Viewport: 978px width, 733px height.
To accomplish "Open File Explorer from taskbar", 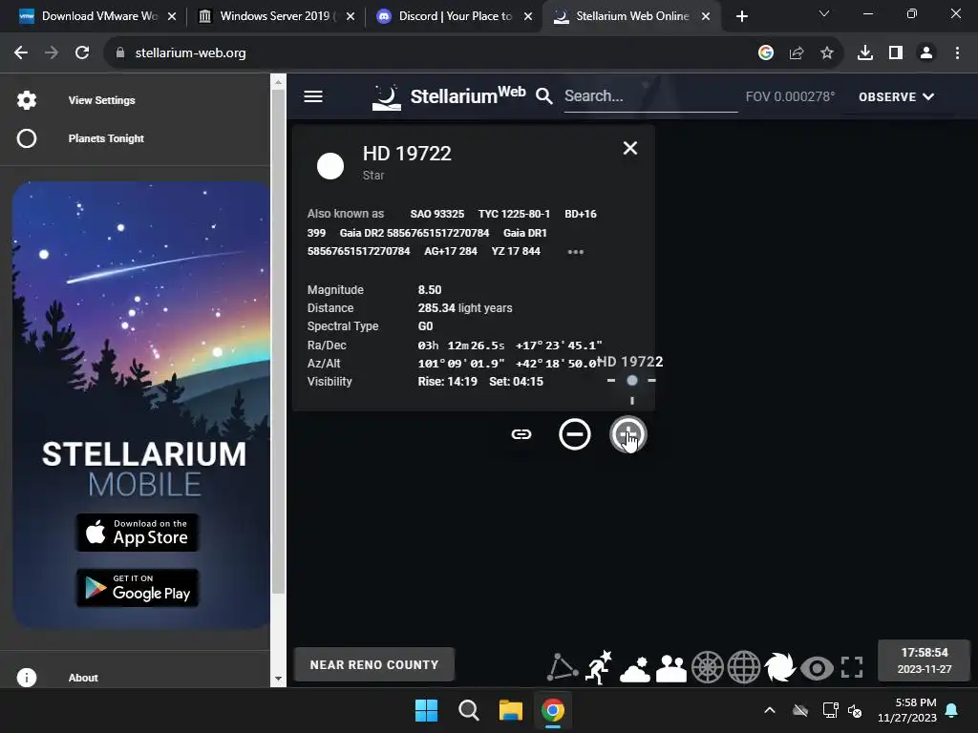I will 511,710.
